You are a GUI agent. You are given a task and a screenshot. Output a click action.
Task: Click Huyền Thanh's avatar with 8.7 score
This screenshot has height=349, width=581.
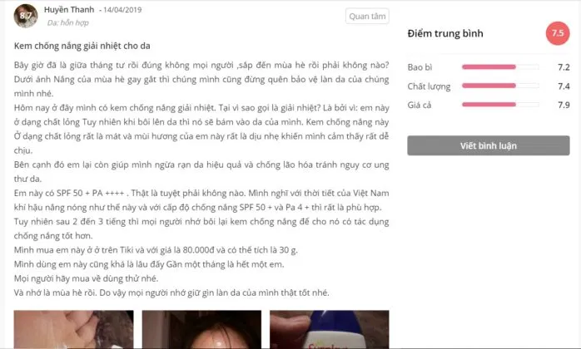26,16
